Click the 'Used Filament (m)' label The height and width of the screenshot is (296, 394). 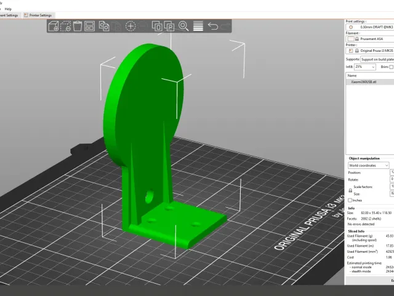360,246
